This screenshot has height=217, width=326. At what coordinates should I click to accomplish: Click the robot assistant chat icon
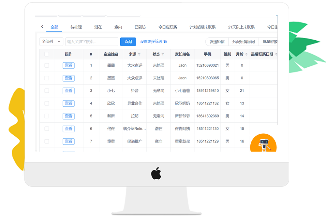pyautogui.click(x=263, y=143)
